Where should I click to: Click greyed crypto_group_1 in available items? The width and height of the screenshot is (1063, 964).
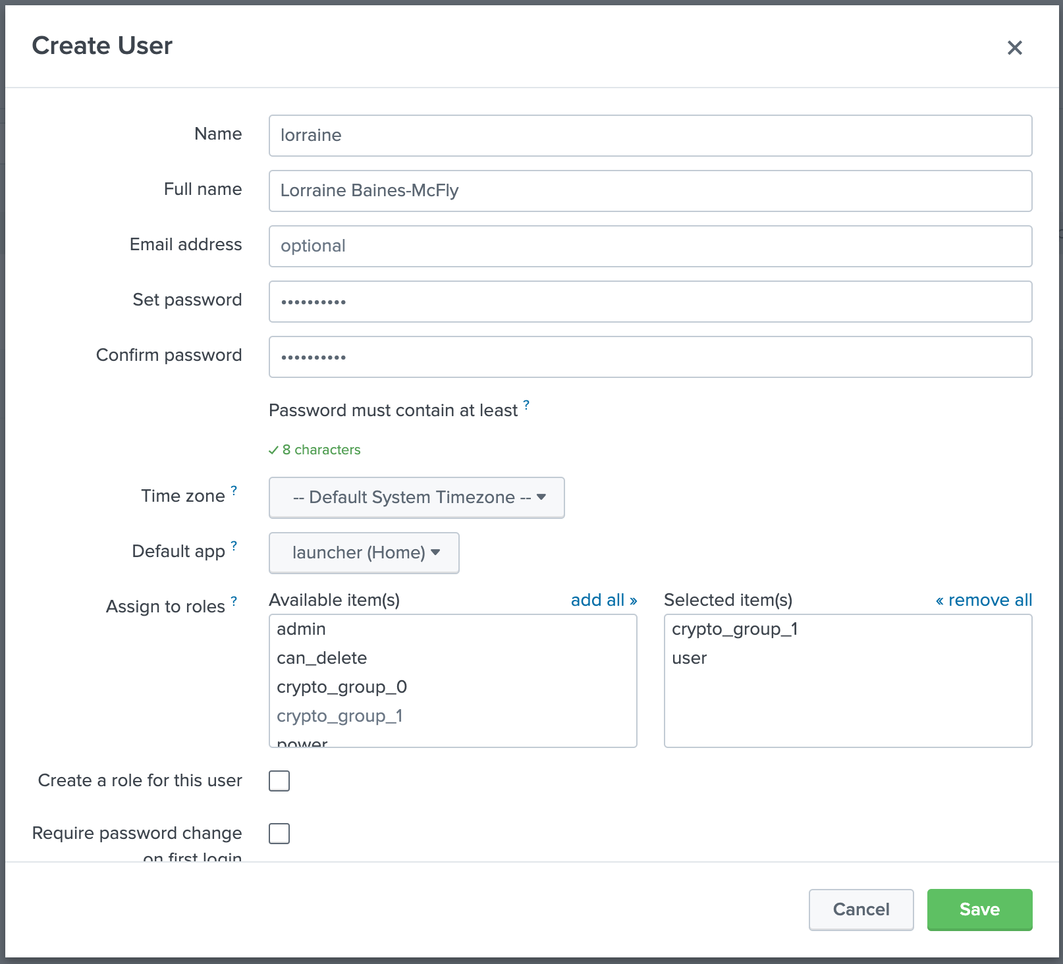452,716
